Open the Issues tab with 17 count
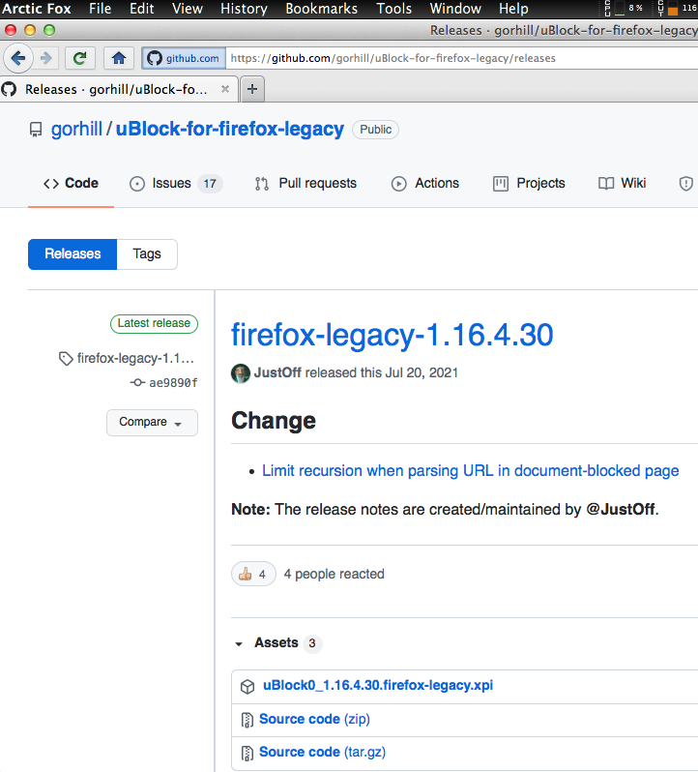The width and height of the screenshot is (698, 772). 176,184
